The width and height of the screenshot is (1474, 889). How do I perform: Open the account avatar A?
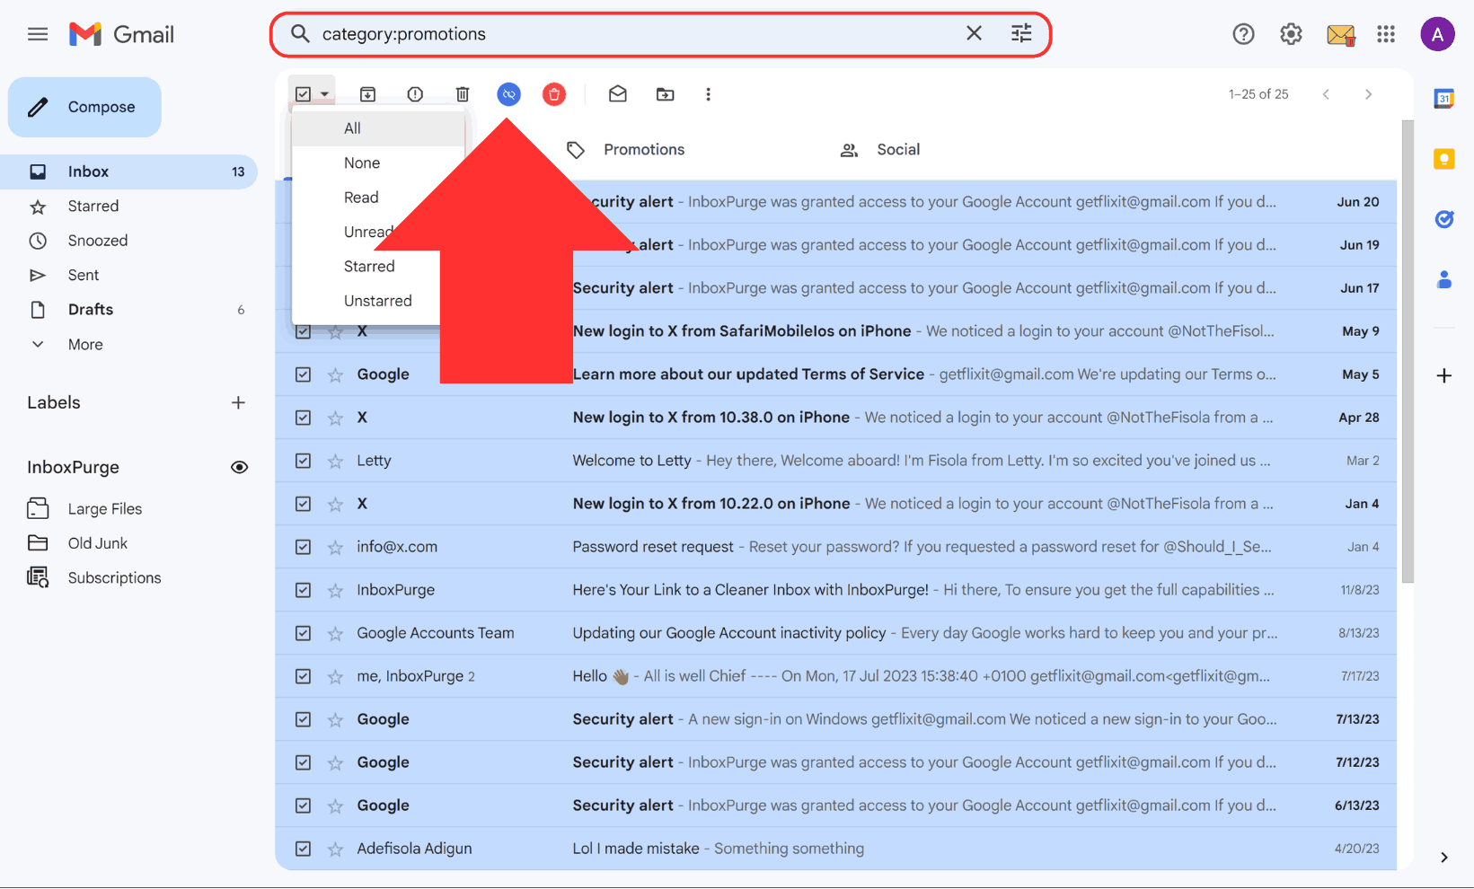click(1437, 34)
